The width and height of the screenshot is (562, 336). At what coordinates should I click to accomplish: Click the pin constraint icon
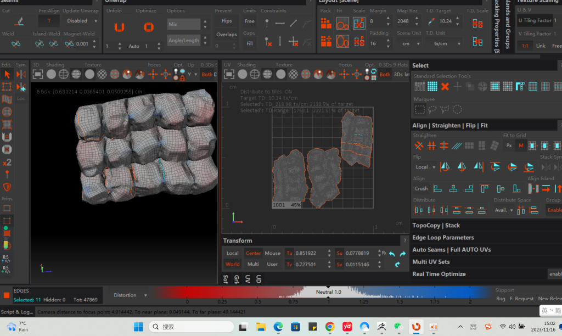pos(267,23)
